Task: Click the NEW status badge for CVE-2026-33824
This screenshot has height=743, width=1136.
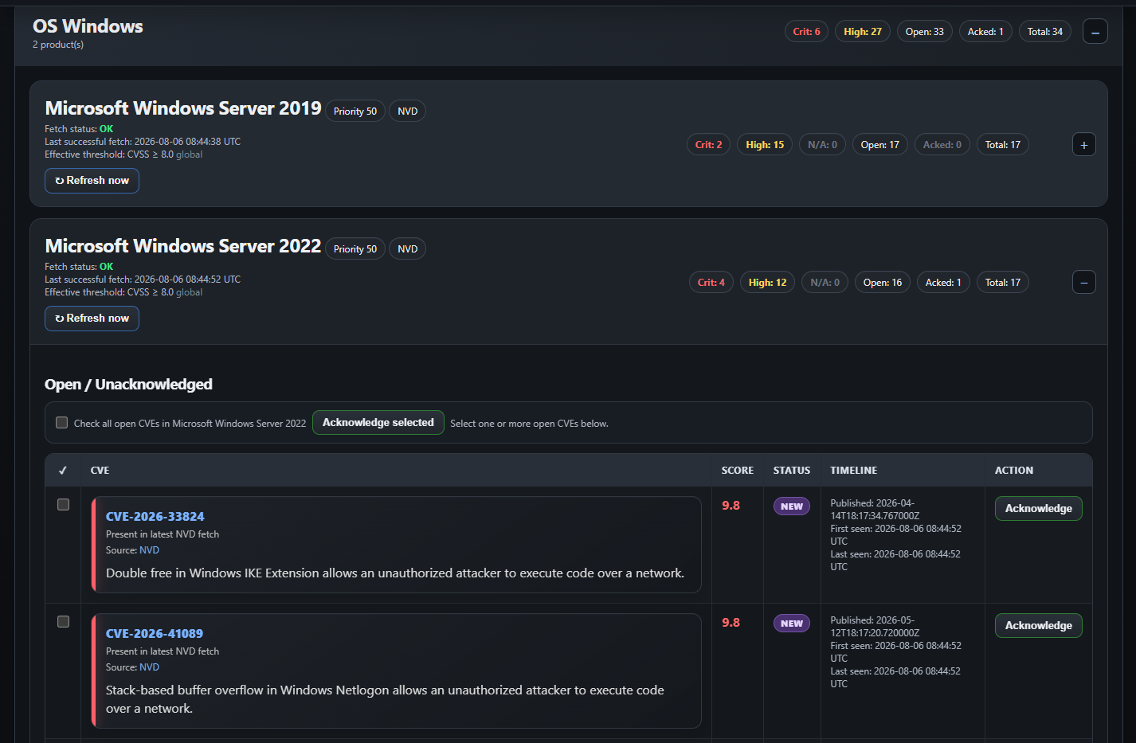Action: tap(791, 506)
